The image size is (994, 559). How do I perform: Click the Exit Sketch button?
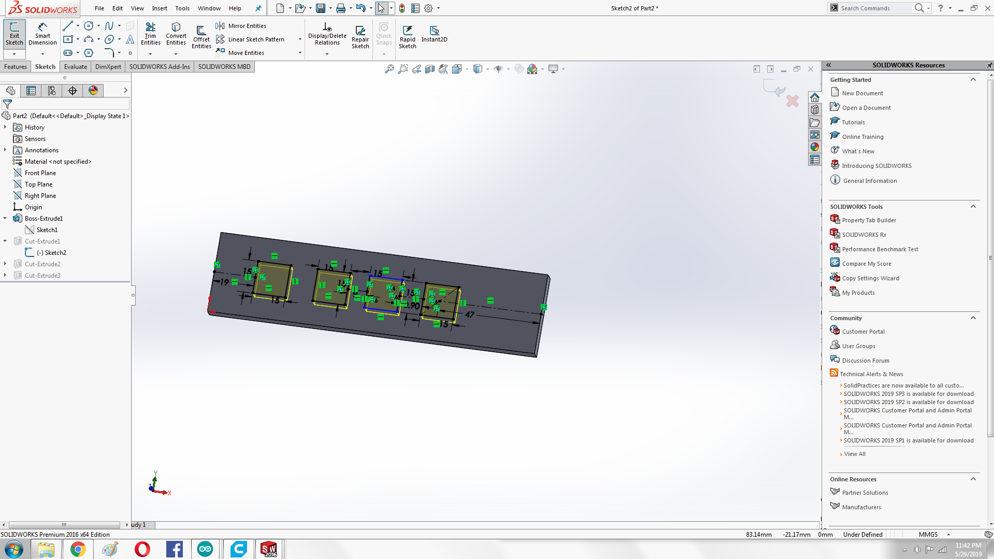click(x=15, y=34)
